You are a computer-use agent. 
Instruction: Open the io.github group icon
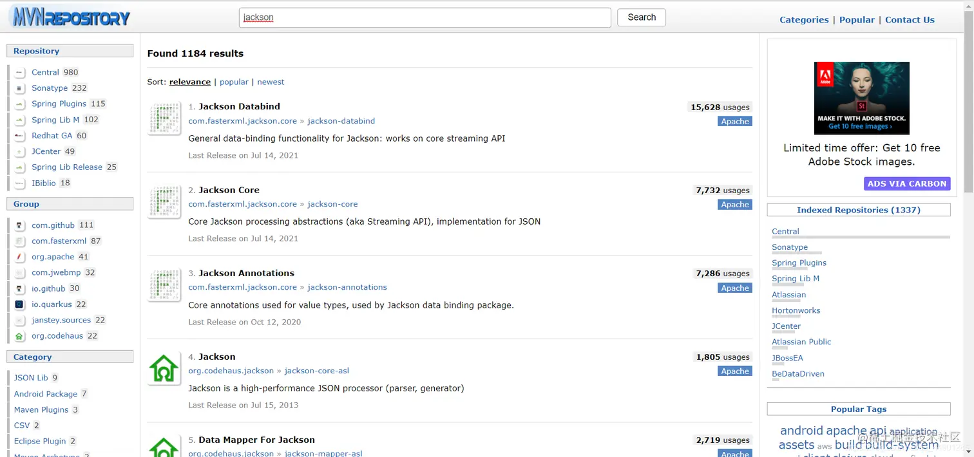coord(20,288)
